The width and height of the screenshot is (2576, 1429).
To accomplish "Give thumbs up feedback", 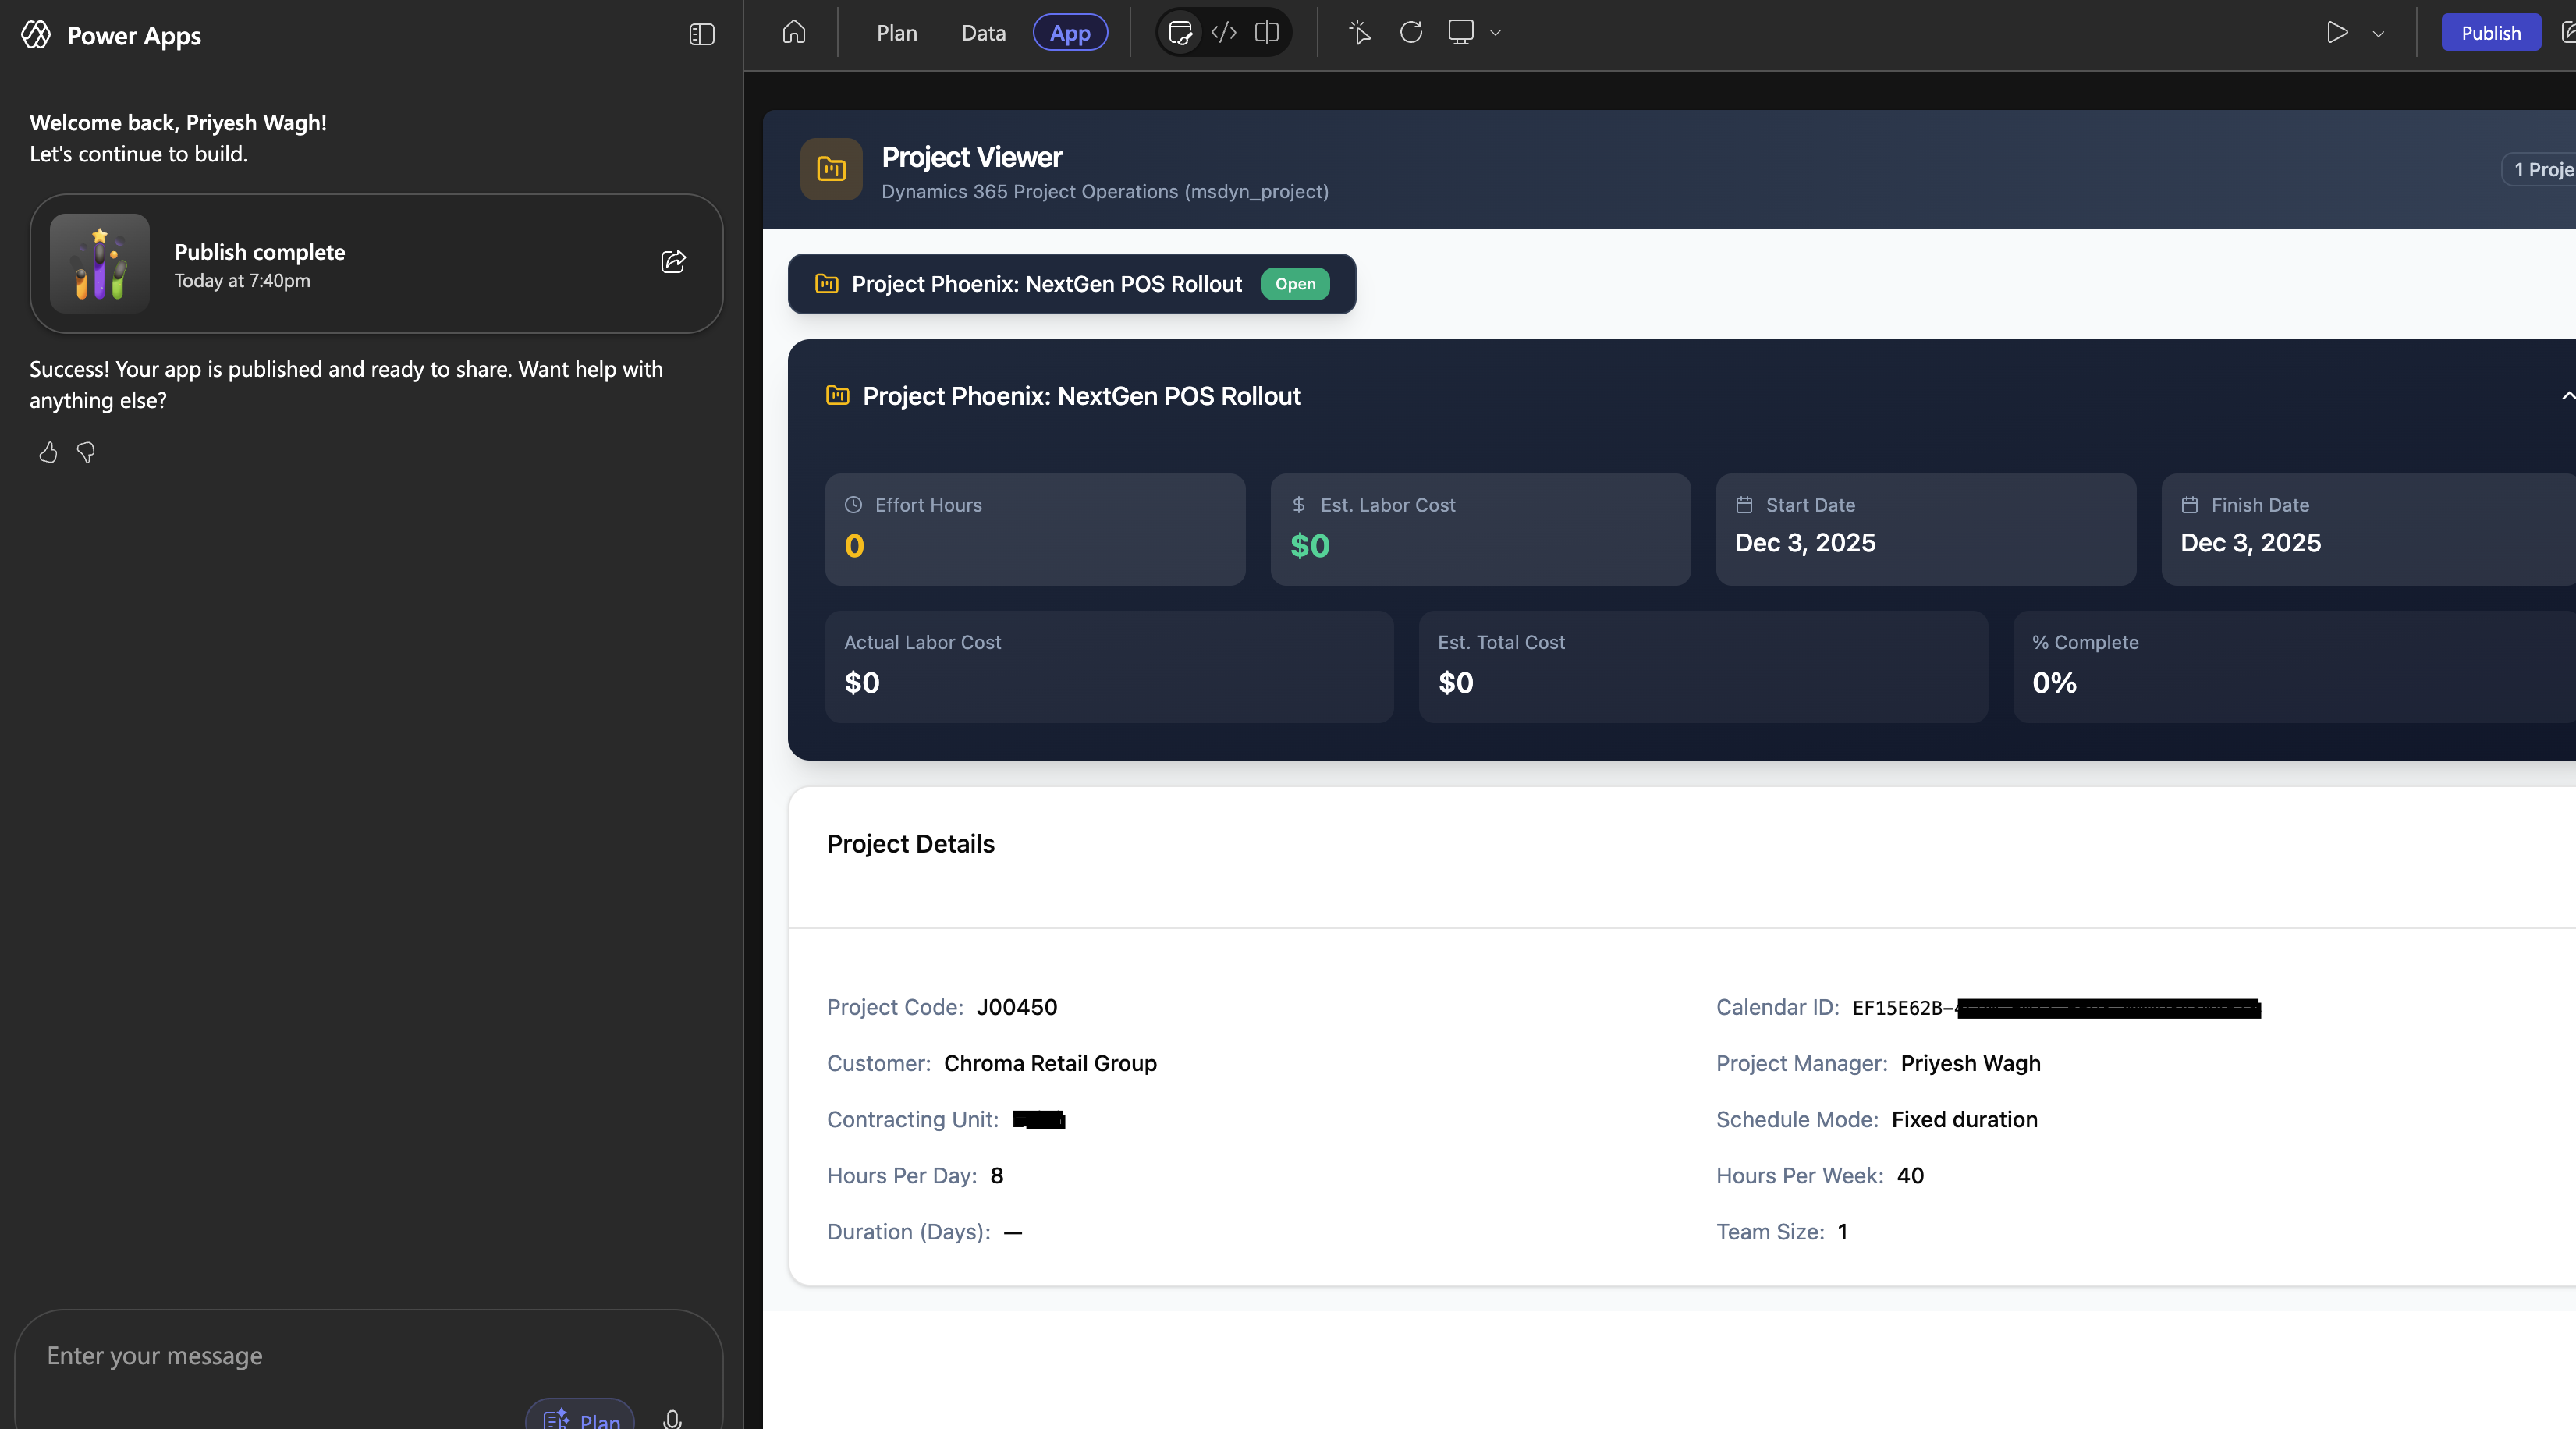I will click(x=48, y=453).
